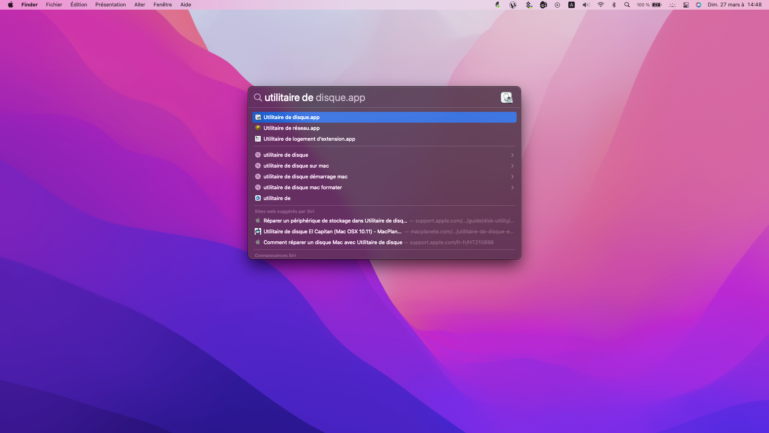Screen dimensions: 769x433
Task: Open the Bluetooth menu bar icon
Action: [614, 4]
